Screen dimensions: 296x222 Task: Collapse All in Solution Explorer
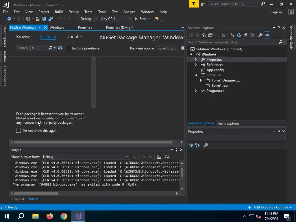pyautogui.click(x=245, y=35)
